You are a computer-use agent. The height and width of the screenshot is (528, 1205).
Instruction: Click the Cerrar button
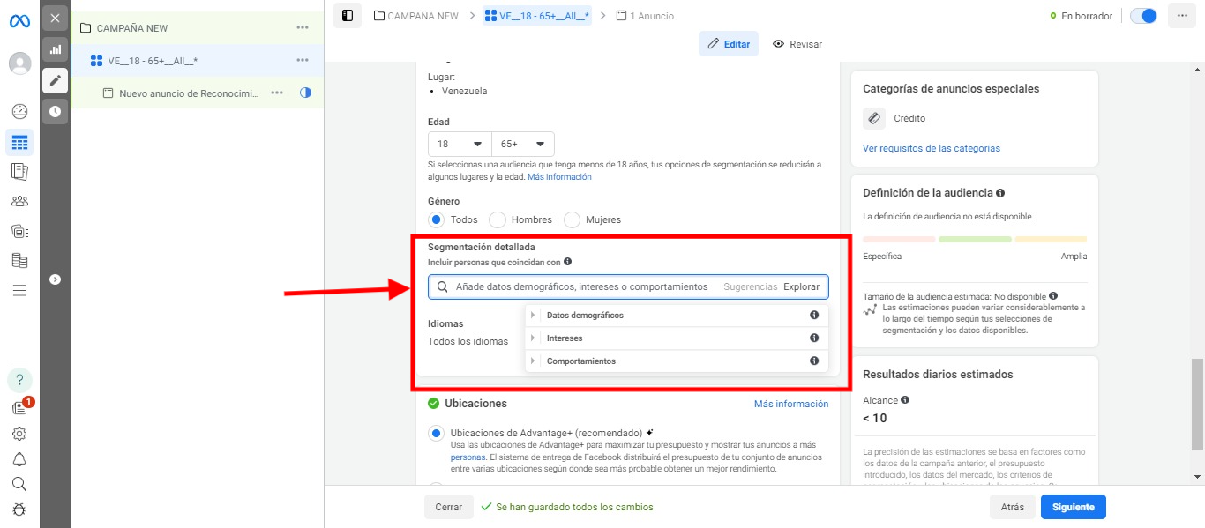coord(448,507)
